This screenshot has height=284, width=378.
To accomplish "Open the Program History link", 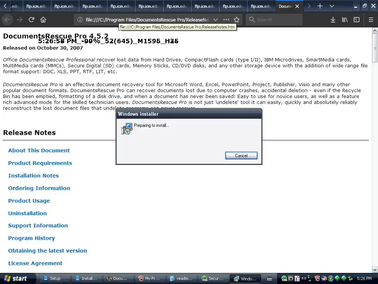I will coord(32,238).
